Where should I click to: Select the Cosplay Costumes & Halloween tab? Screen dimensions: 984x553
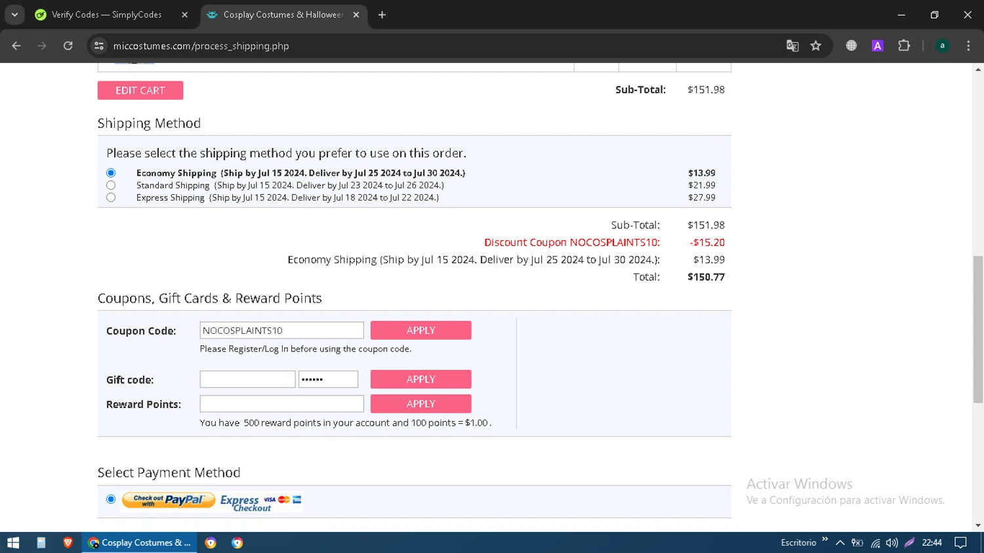click(x=283, y=14)
